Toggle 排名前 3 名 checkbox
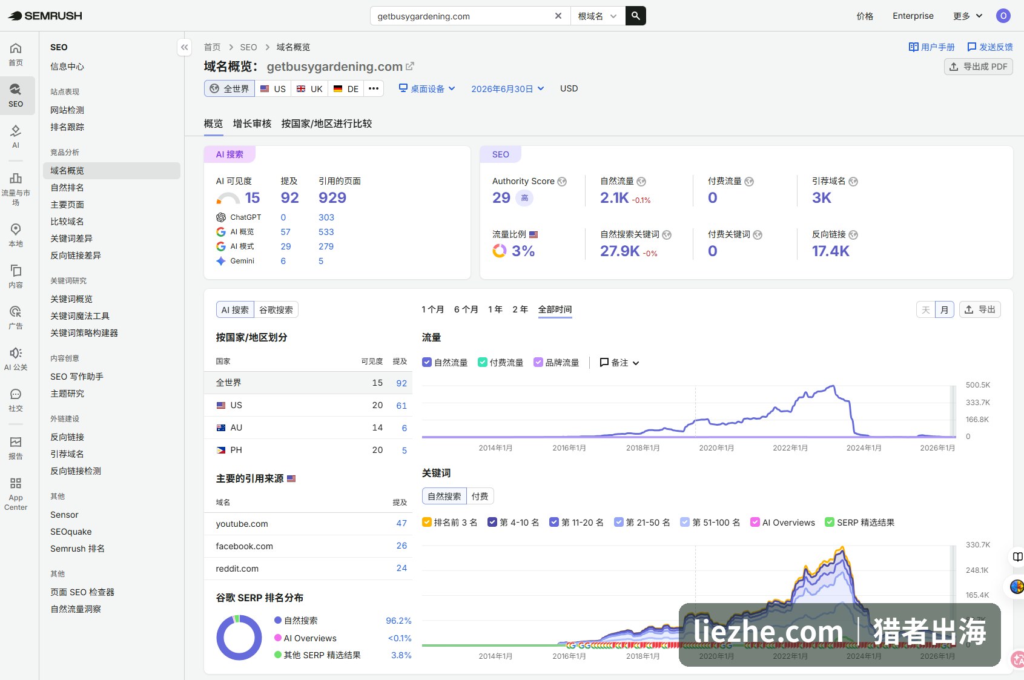Screen dimensions: 1024x680 point(427,522)
